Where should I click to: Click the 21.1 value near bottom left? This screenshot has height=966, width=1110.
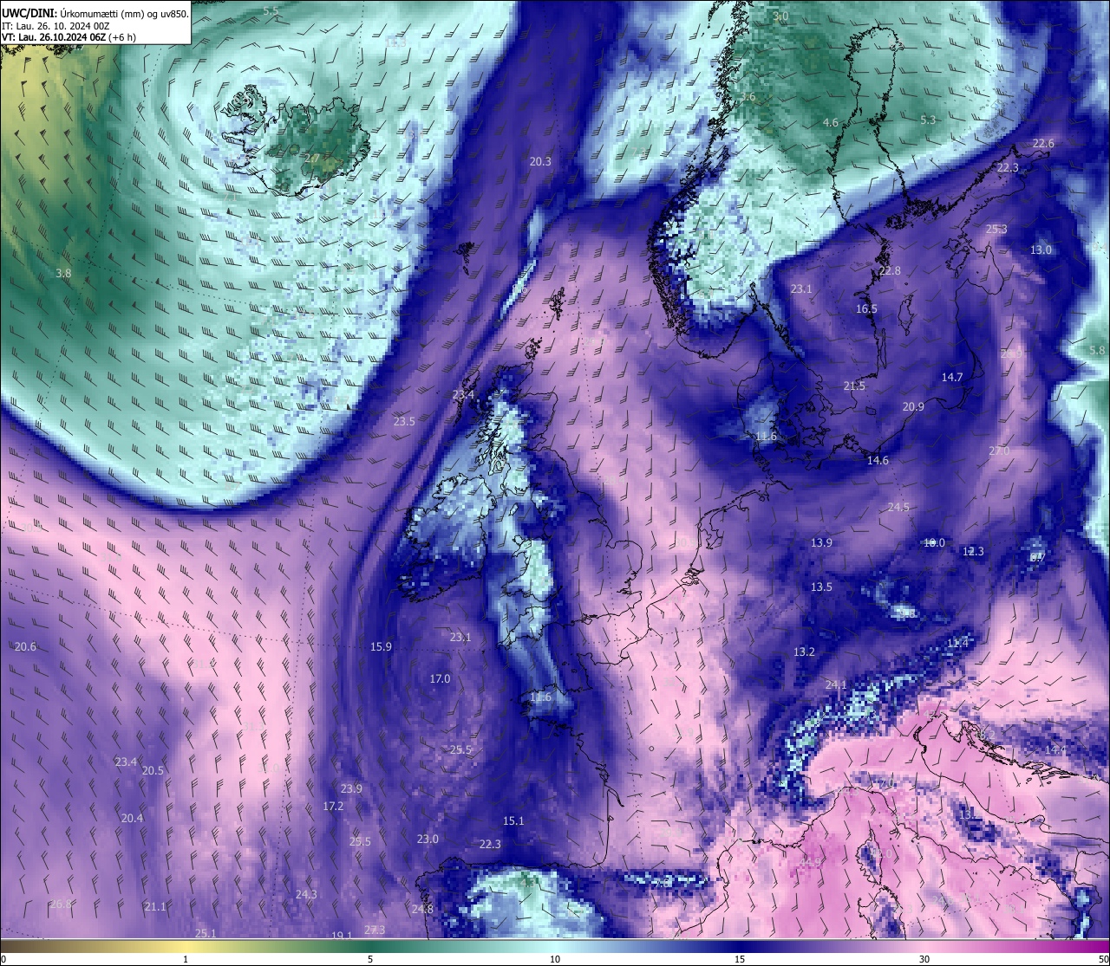[x=155, y=906]
